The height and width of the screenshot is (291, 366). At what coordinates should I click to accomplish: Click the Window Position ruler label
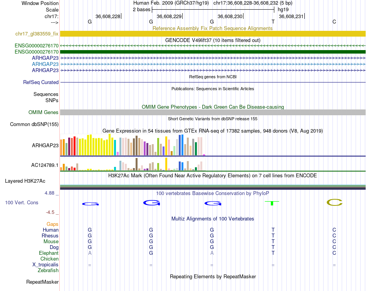pyautogui.click(x=40, y=3)
